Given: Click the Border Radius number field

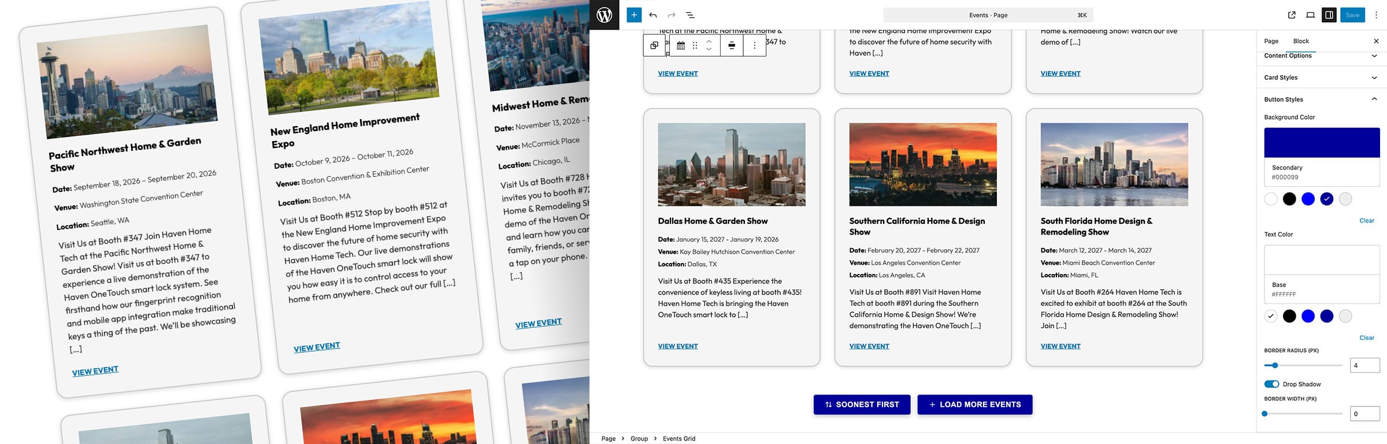Looking at the screenshot, I should (x=1364, y=365).
